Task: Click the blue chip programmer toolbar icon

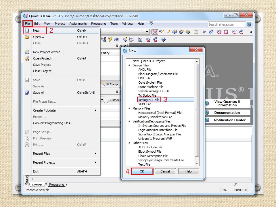Action: pyautogui.click(x=163, y=39)
